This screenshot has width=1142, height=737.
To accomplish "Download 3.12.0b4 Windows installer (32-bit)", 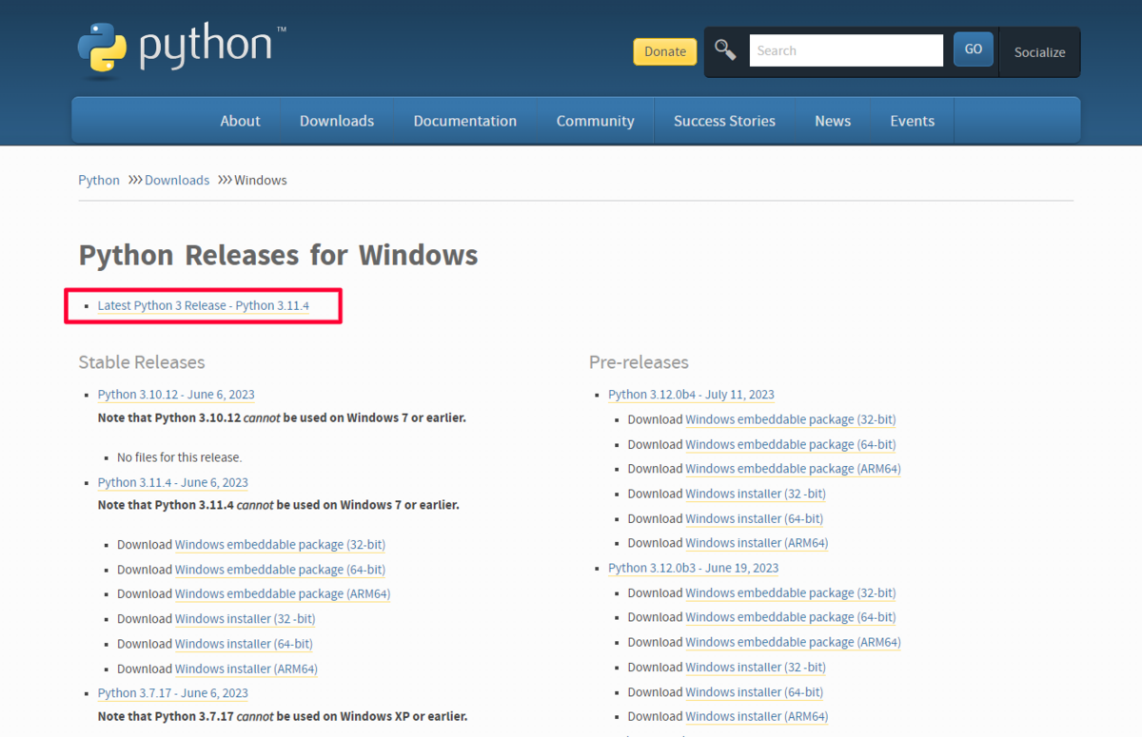I will tap(756, 494).
